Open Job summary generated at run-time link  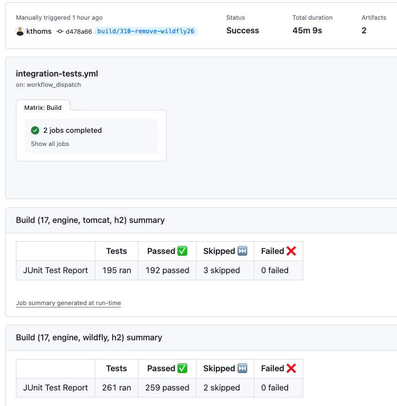click(69, 303)
